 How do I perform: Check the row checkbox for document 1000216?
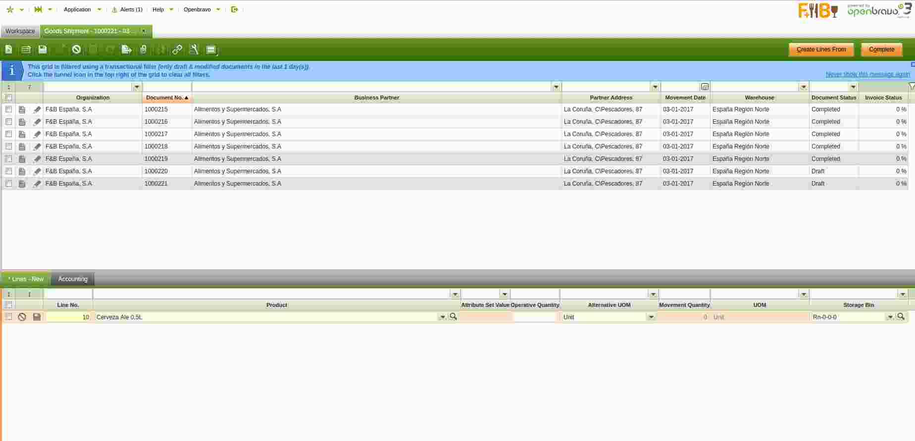click(8, 122)
